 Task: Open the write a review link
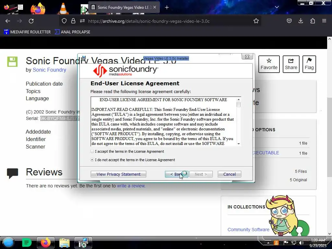pyautogui.click(x=131, y=186)
